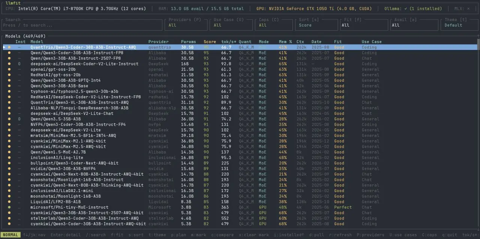Click the Model column header
480x239 pixels.
[x=37, y=42]
